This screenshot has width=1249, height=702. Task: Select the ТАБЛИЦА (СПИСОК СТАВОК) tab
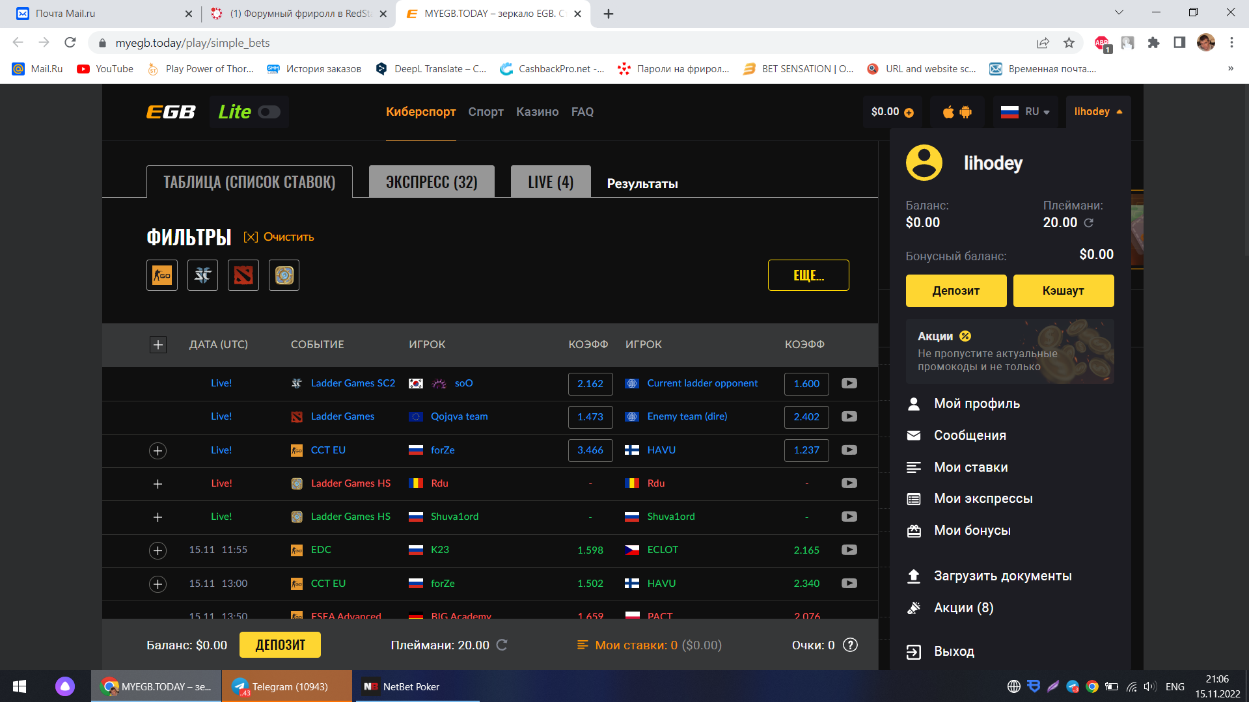249,182
